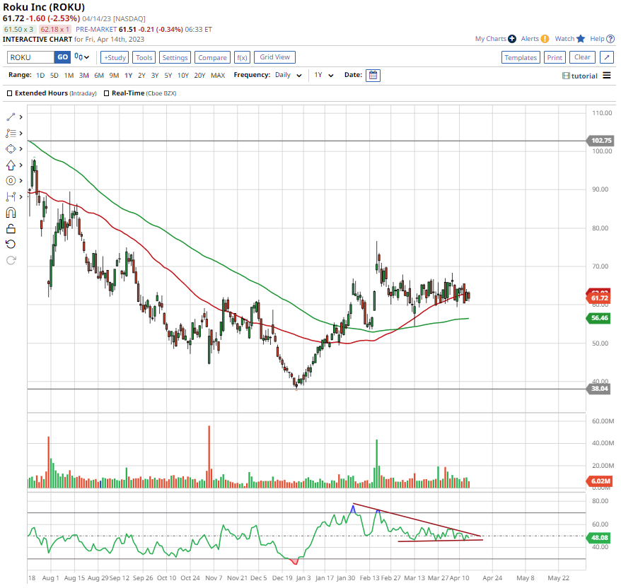The width and height of the screenshot is (621, 588).
Task: Select the measure range tool
Action: pyautogui.click(x=11, y=196)
